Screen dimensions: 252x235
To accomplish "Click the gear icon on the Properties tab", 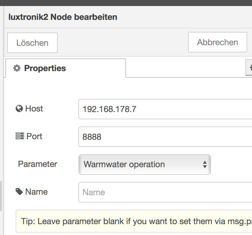I will (x=17, y=68).
